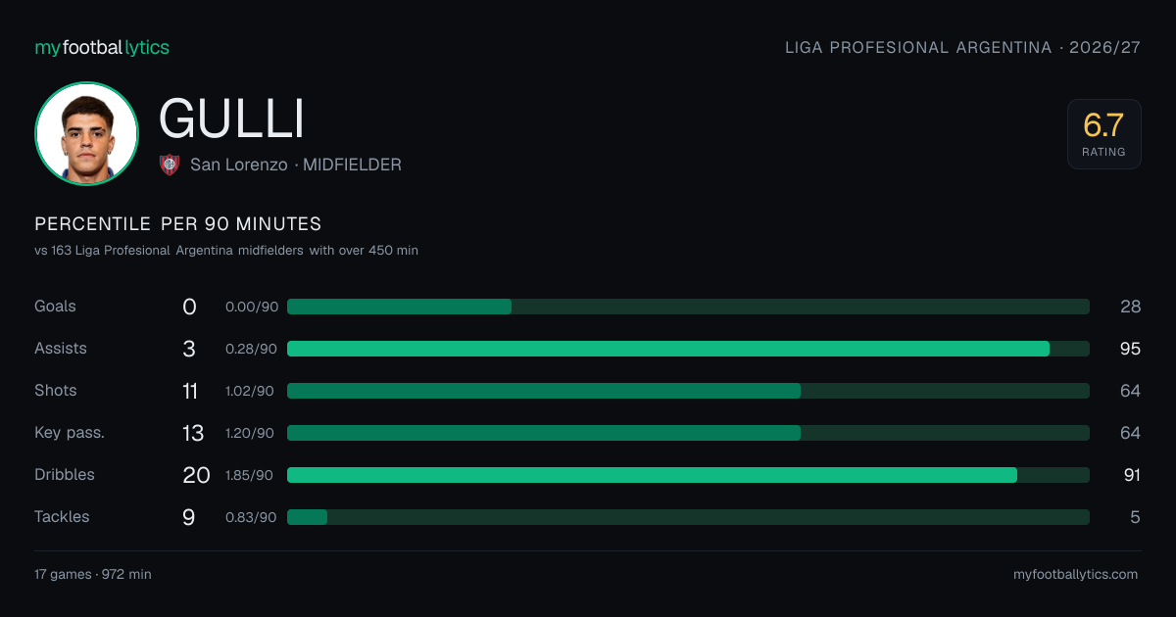The height and width of the screenshot is (617, 1176).
Task: Click the Dribbles percentile bar
Action: click(688, 475)
